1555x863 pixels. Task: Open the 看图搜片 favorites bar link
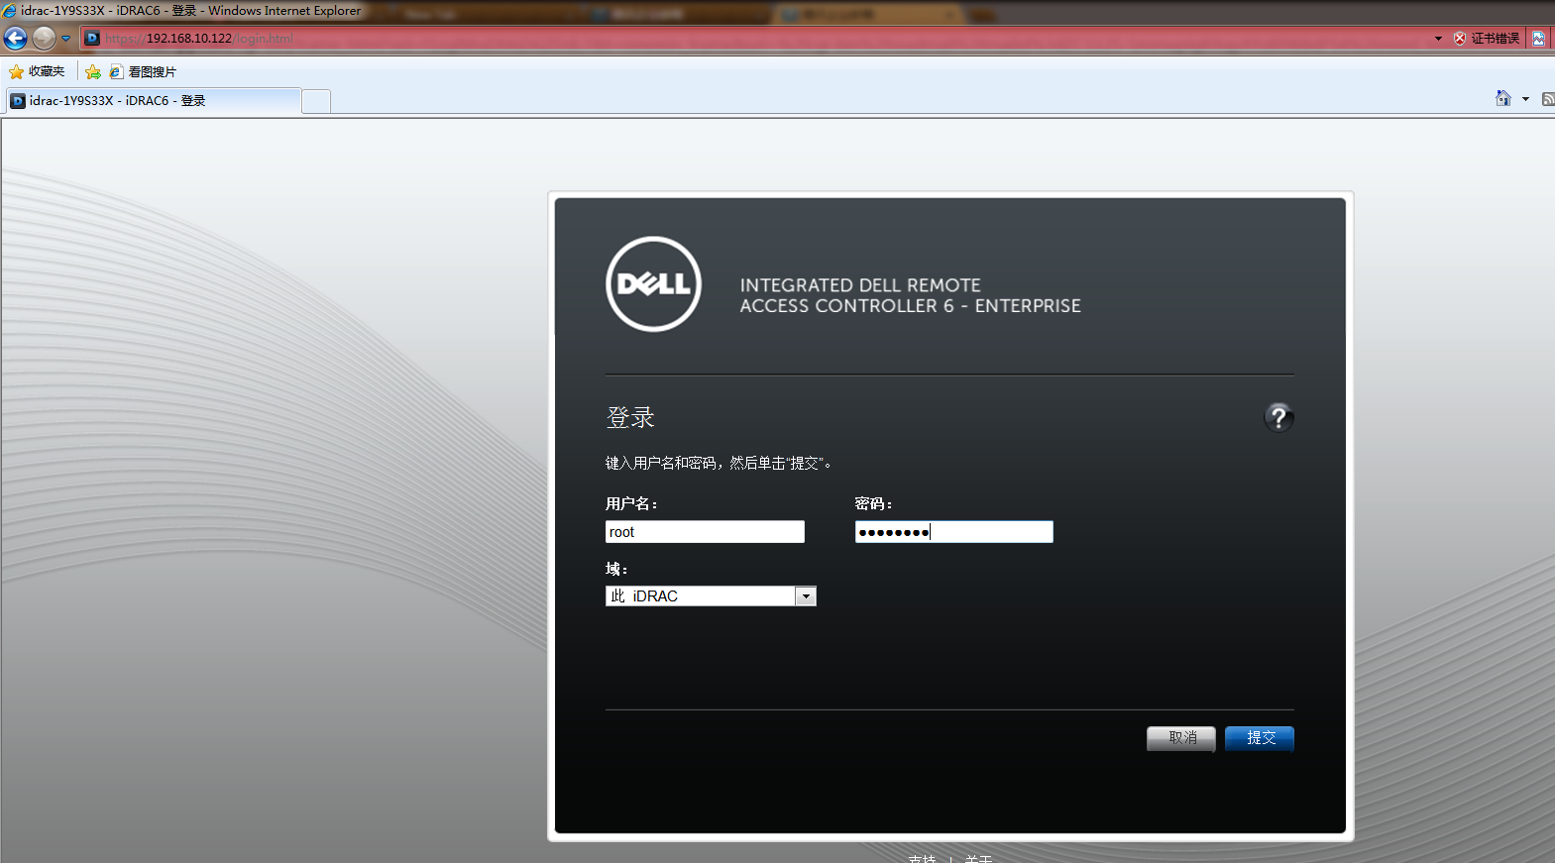coord(143,71)
